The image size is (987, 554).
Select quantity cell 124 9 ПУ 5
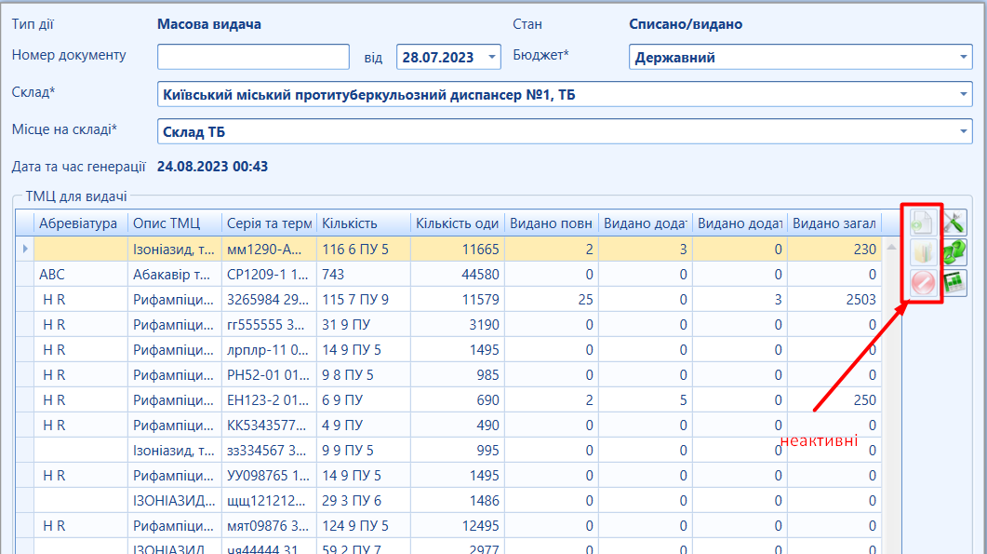click(x=363, y=526)
